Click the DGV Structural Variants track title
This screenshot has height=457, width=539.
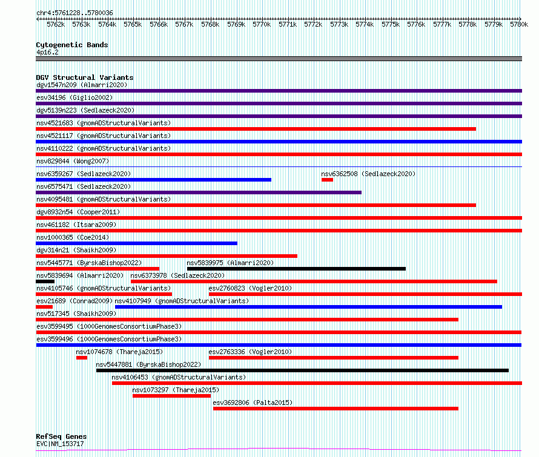(x=85, y=77)
